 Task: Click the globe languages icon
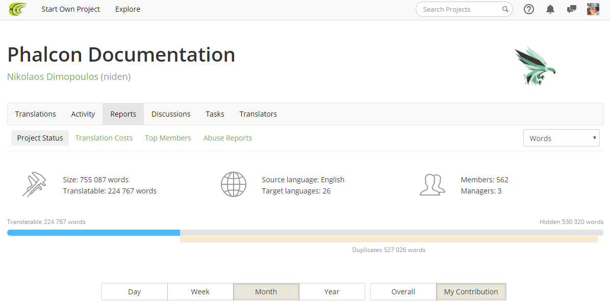[x=234, y=184]
